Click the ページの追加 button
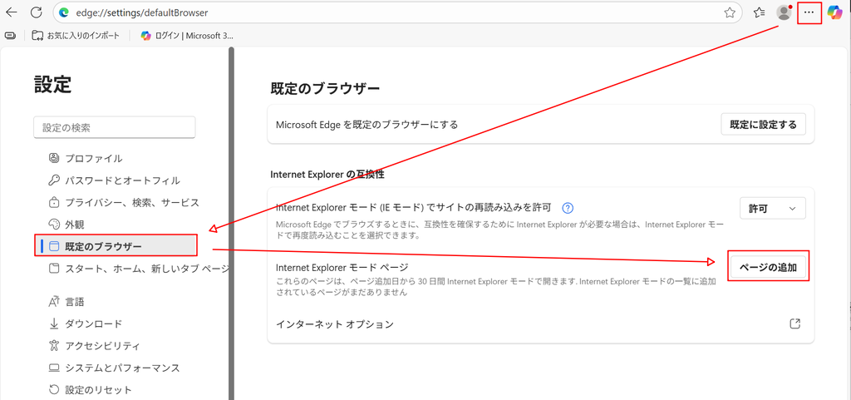Screen dimensions: 851x400 [768, 267]
